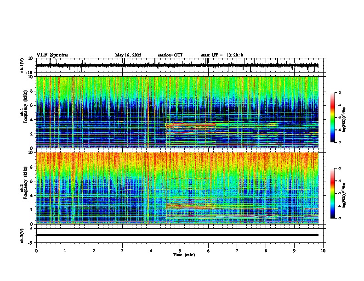364x281 pixels.
Task: Click "-3" label on ch.1 color bar
Action: point(339,92)
